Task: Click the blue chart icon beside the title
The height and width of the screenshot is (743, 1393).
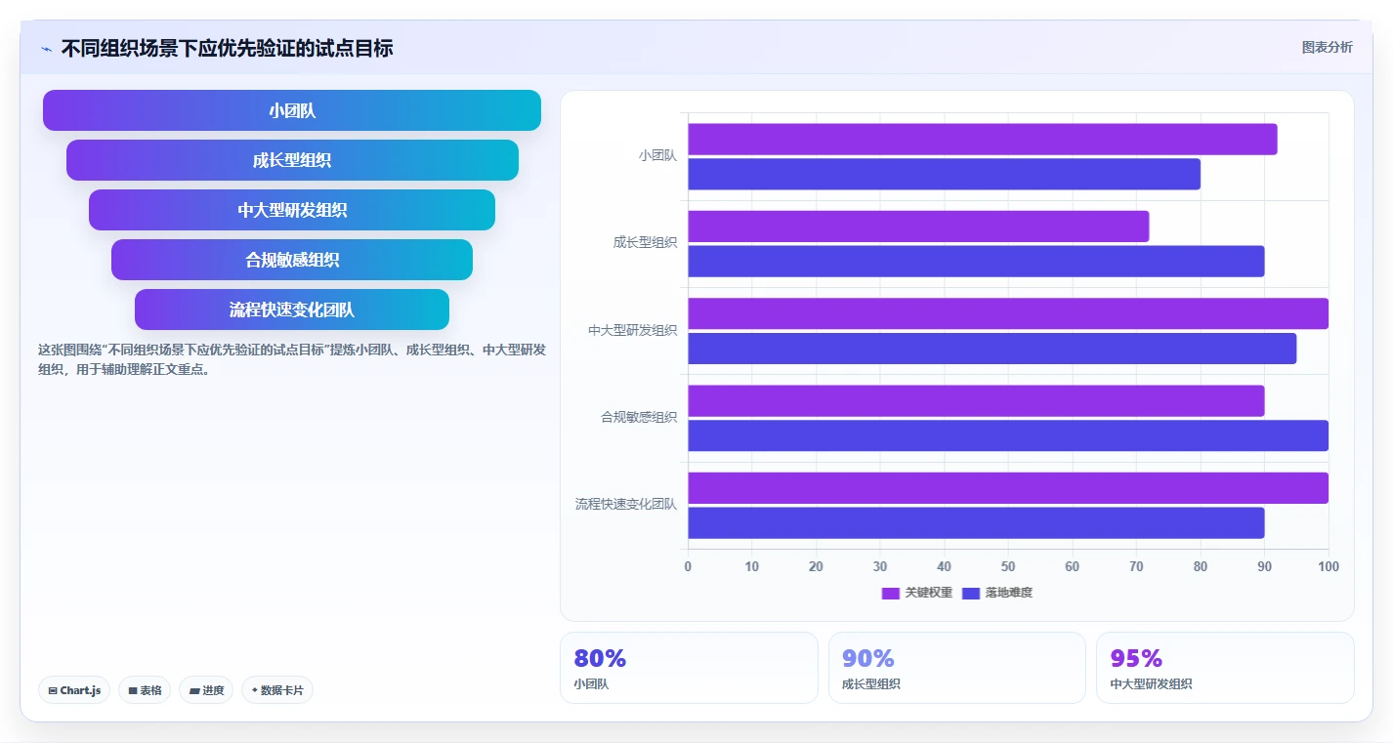Action: coord(46,49)
